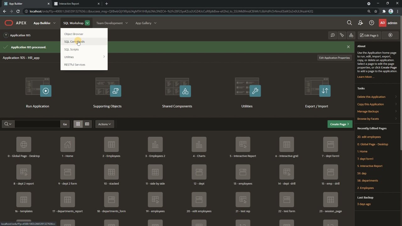Open the search magnifier in the APEX header

pos(349,23)
